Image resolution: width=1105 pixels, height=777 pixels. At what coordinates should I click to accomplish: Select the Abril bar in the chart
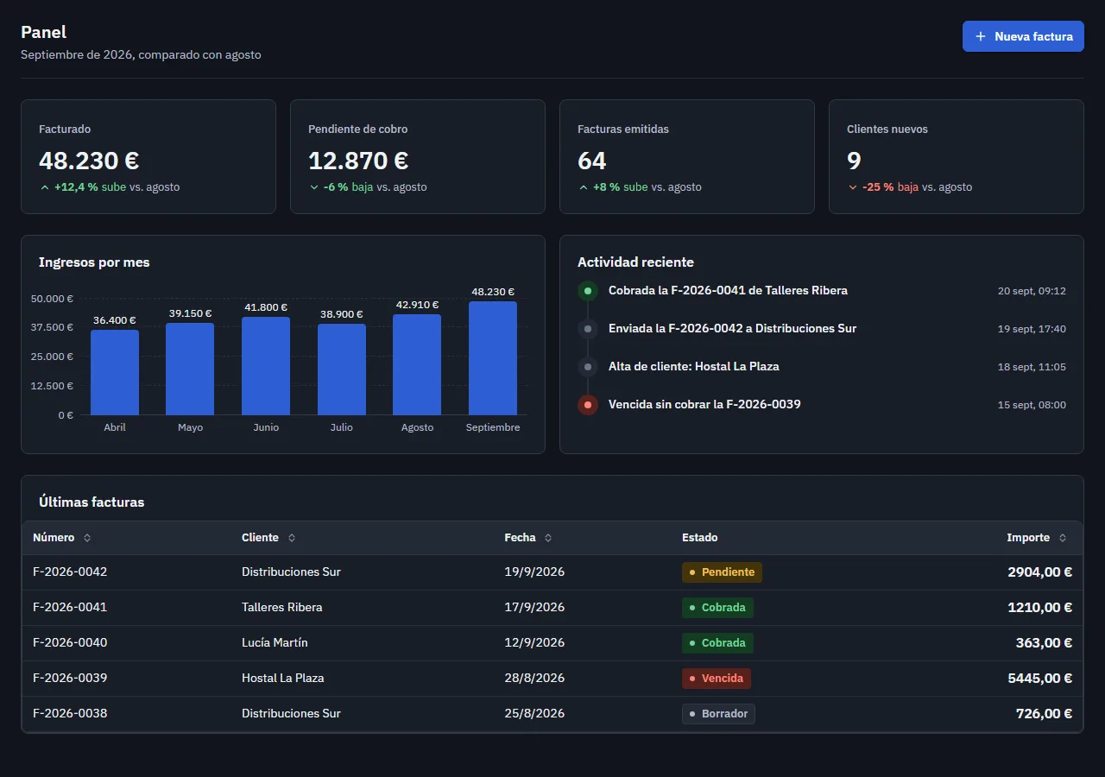(115, 372)
